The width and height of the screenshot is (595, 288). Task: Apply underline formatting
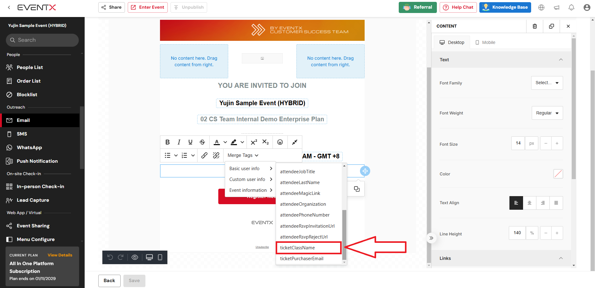tap(190, 142)
